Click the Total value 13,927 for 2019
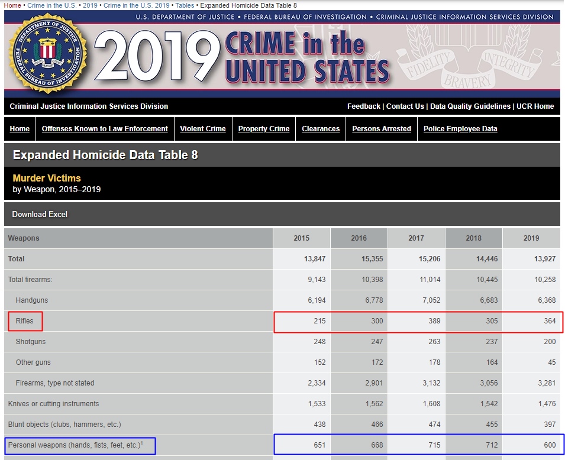Screen dimensions: 565x460 click(x=545, y=258)
